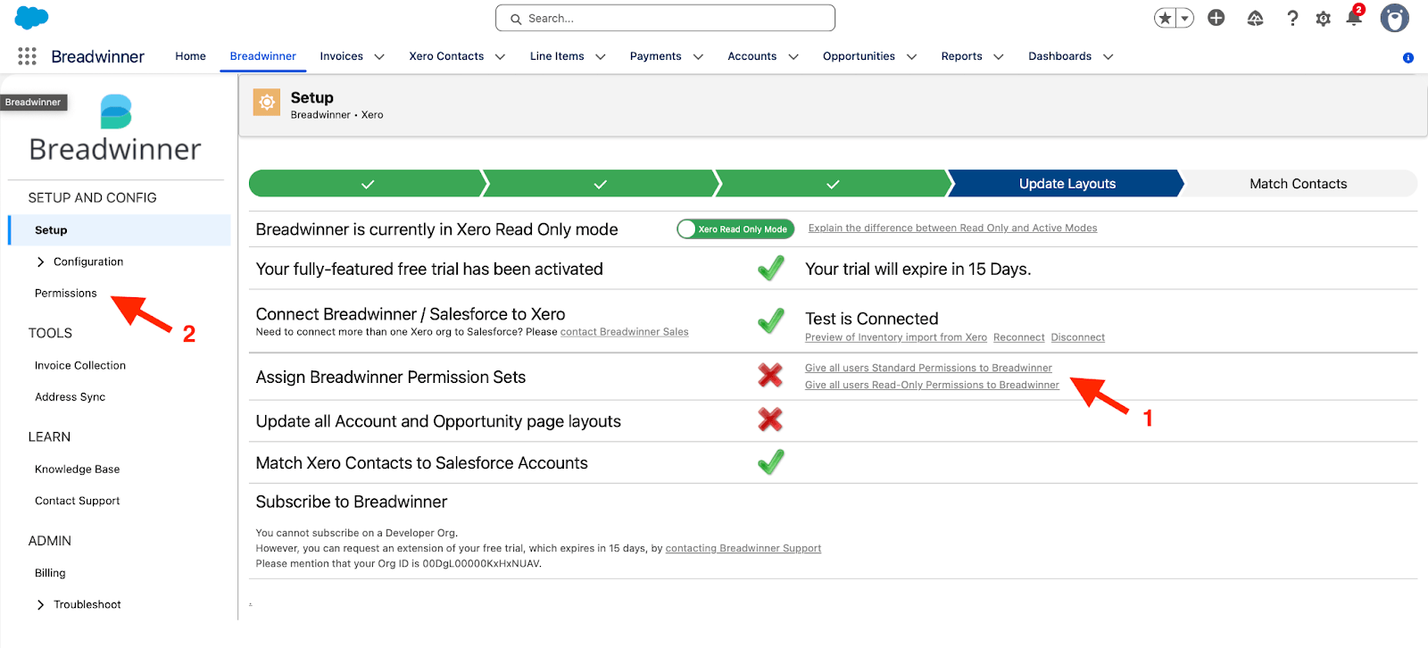
Task: Expand the Line Items tab dropdown
Action: click(x=601, y=56)
